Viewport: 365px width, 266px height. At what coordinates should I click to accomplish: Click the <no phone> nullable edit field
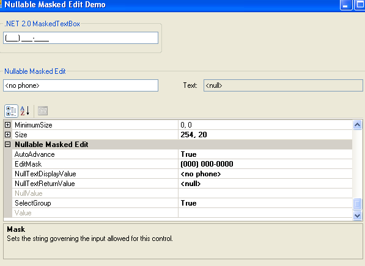pos(81,85)
